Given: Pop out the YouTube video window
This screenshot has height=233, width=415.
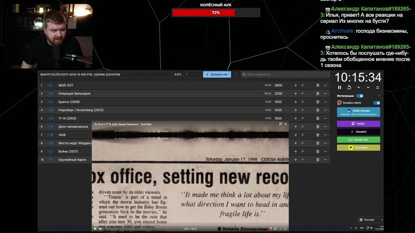Looking at the screenshot, I should point(281,124).
